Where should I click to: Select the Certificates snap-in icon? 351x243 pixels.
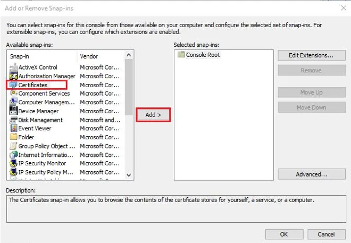pyautogui.click(x=13, y=85)
